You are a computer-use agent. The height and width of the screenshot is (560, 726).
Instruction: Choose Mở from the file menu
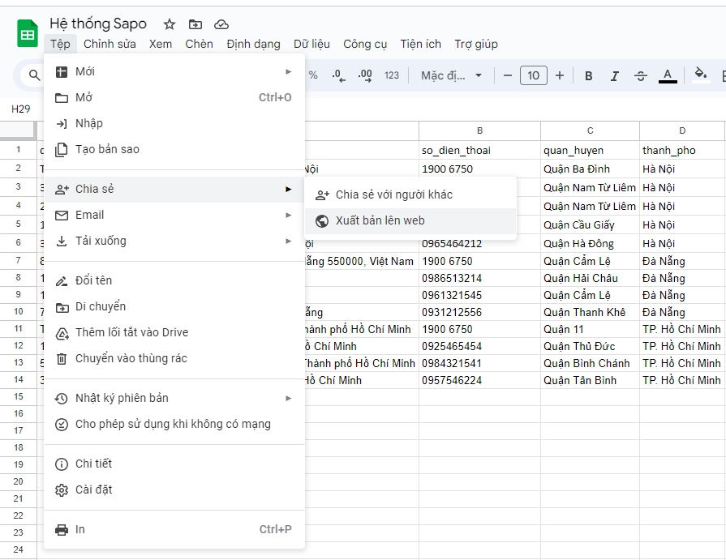click(x=174, y=97)
